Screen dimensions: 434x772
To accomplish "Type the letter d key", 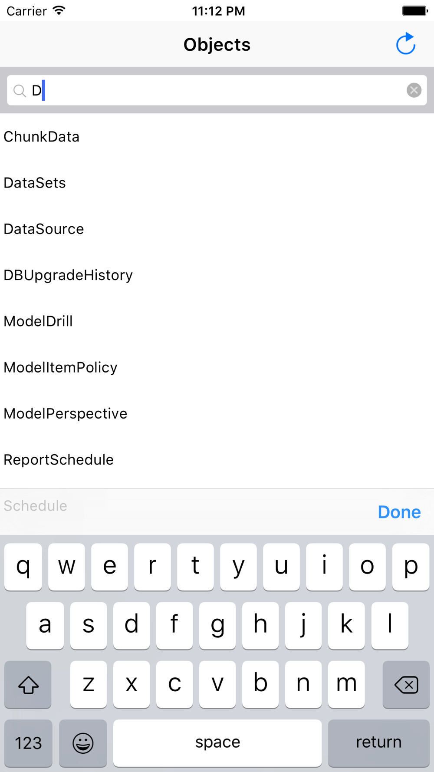I will pos(132,625).
